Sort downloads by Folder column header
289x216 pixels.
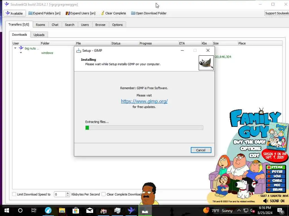58,43
